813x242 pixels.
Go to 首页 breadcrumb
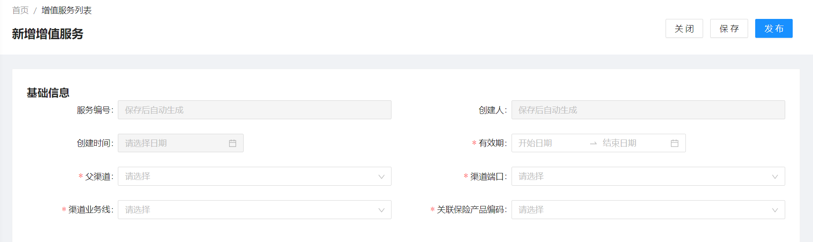pos(20,10)
